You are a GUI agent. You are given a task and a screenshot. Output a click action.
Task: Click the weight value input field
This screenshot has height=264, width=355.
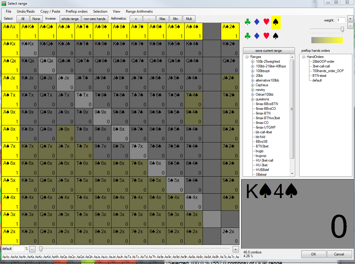coord(341,20)
